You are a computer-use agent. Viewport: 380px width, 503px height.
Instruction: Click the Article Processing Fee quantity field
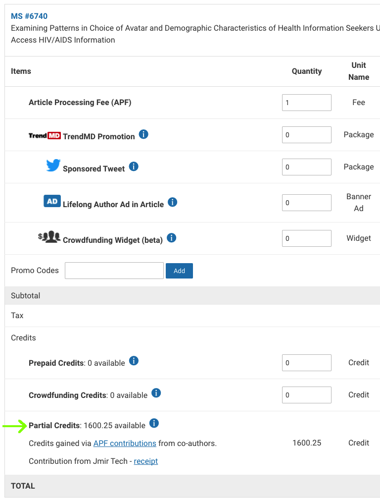tap(307, 103)
